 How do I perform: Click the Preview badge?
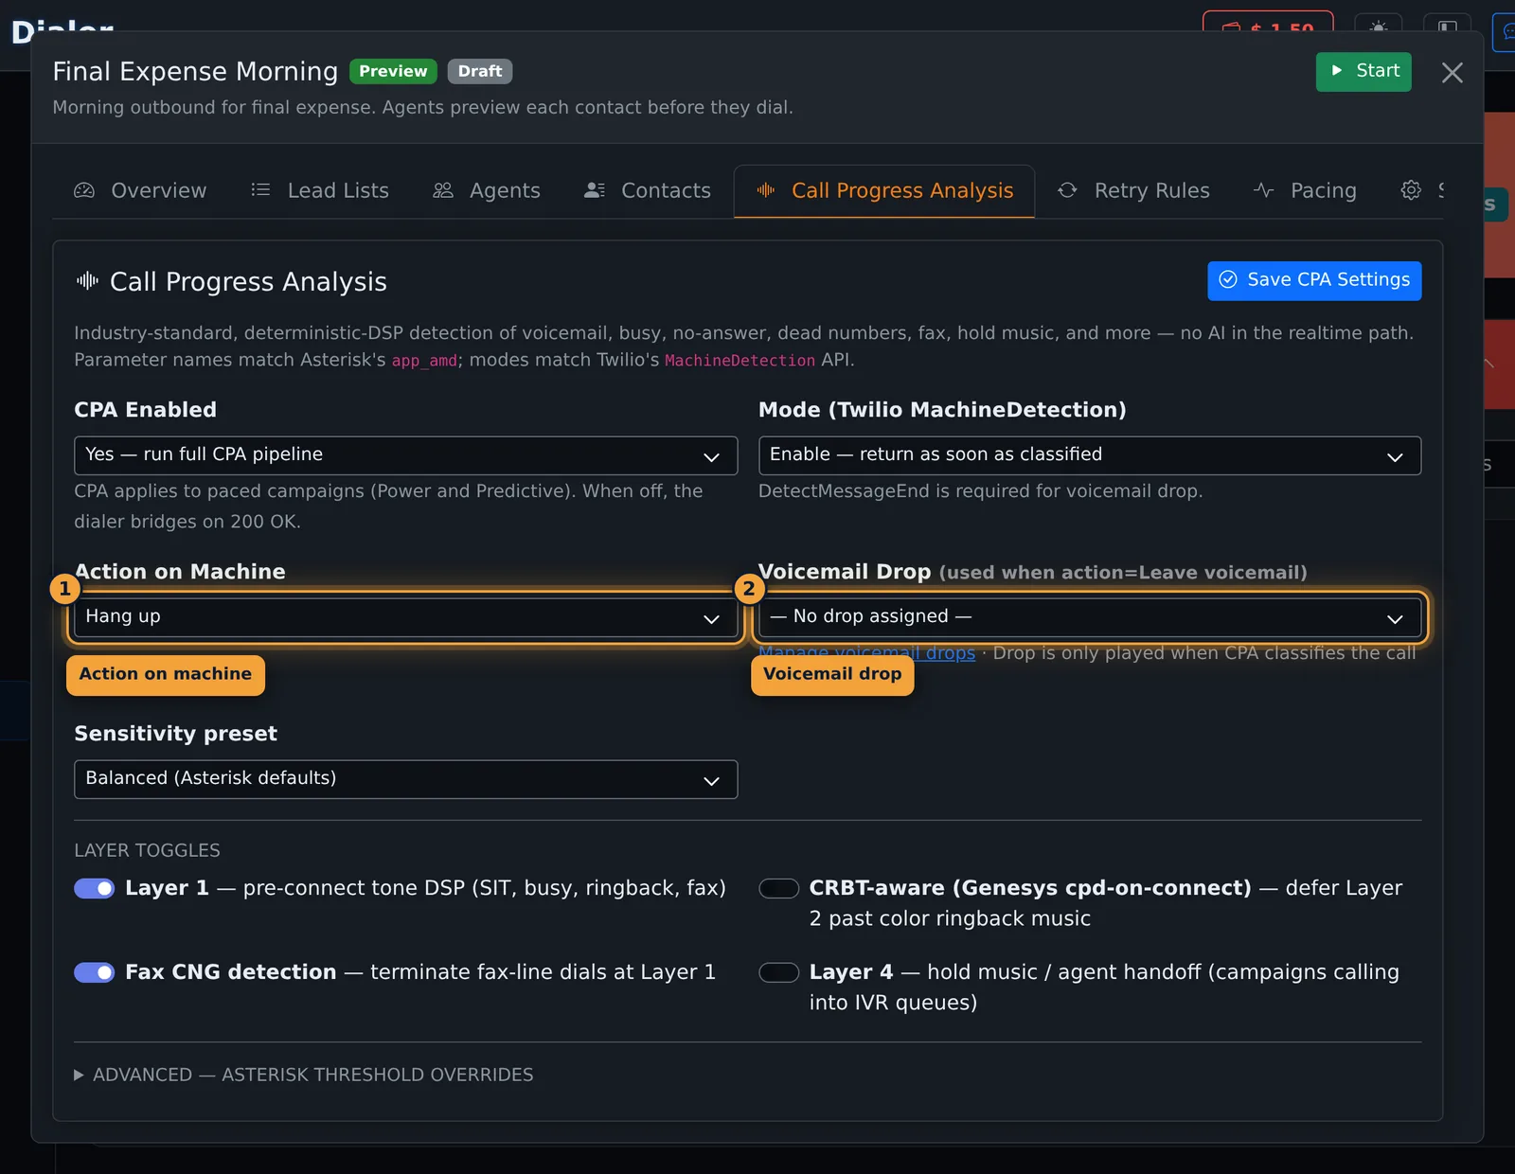393,71
